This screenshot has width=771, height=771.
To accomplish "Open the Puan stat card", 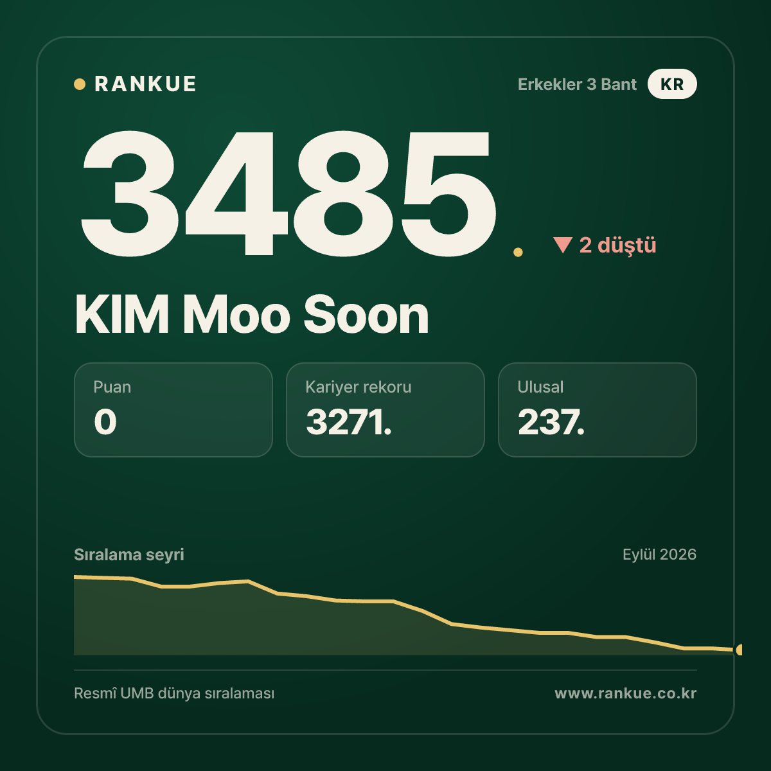I will [x=173, y=410].
